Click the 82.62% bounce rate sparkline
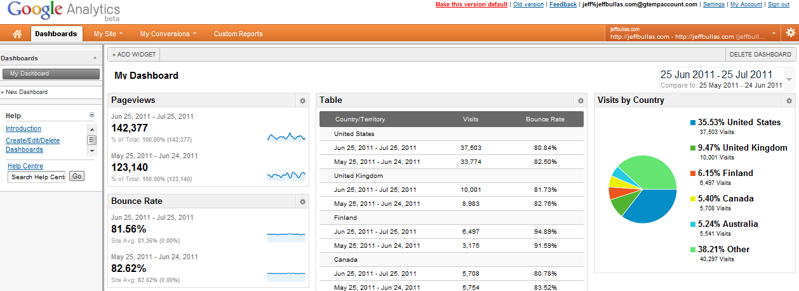Viewport: 799px width, 291px height. point(286,276)
